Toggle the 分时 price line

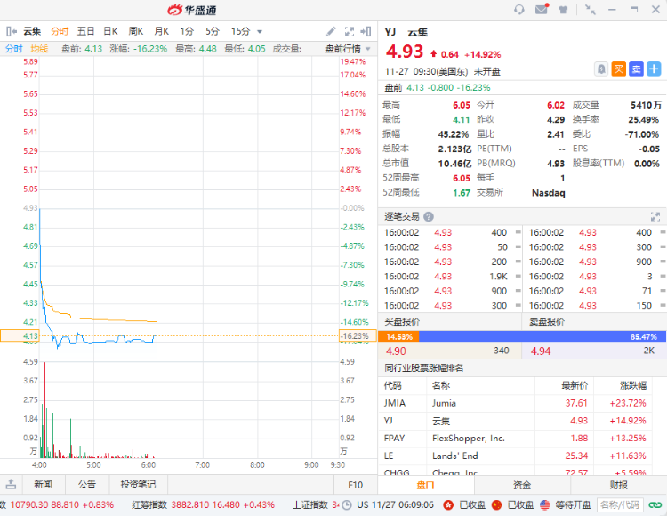tap(14, 49)
